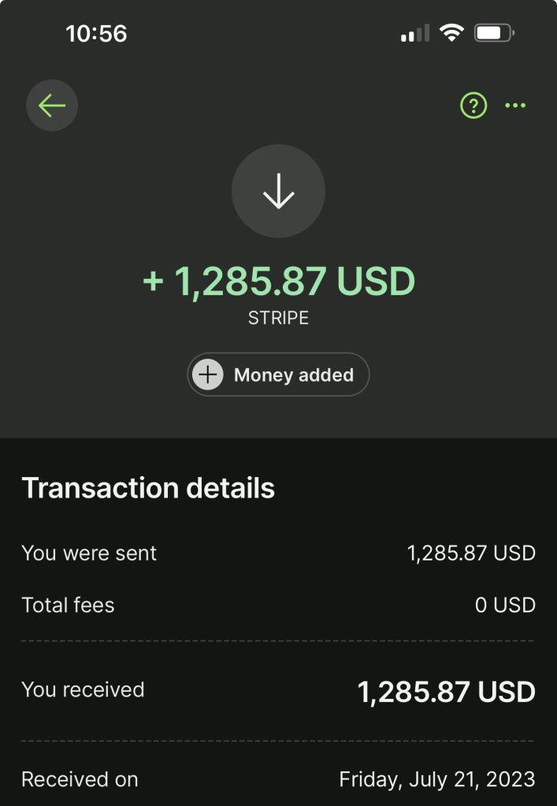The image size is (557, 806).
Task: Open help via the question mark icon
Action: (473, 105)
